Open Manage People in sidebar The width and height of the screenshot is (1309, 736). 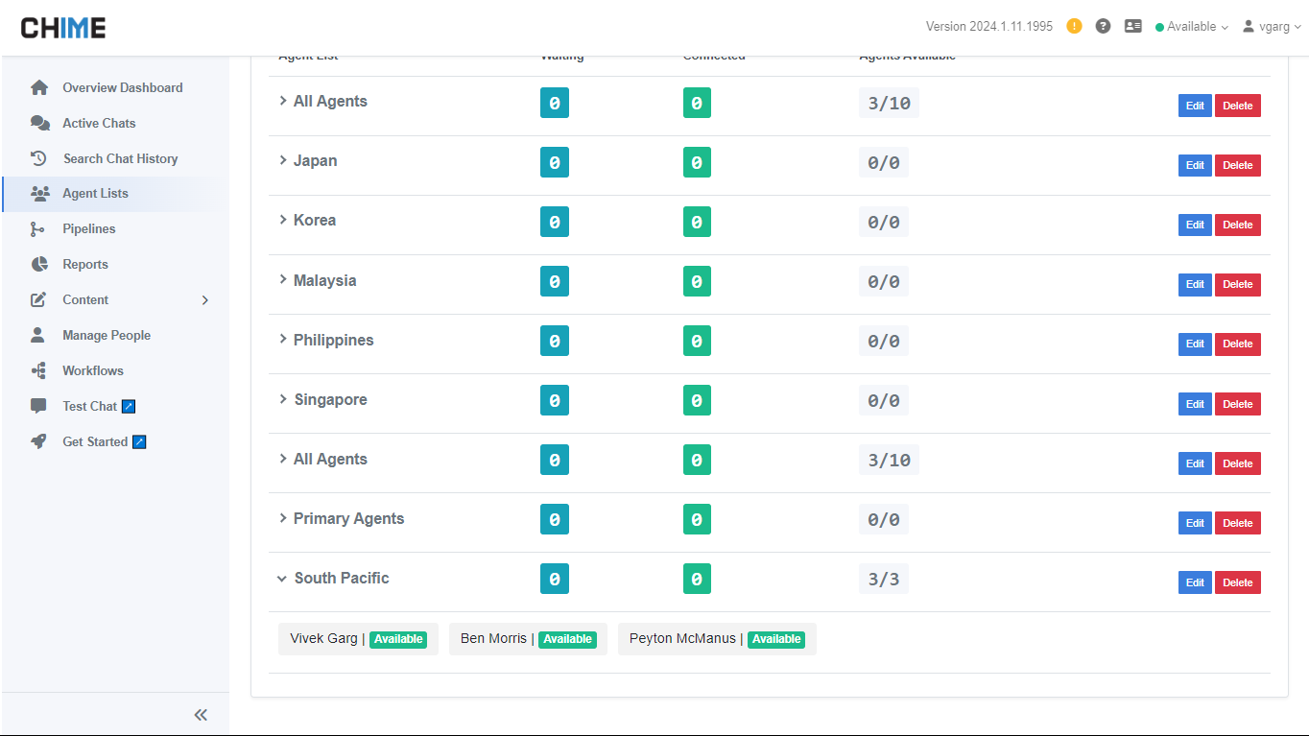pyautogui.click(x=106, y=335)
